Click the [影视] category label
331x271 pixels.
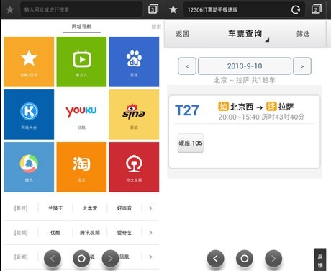(x=21, y=208)
